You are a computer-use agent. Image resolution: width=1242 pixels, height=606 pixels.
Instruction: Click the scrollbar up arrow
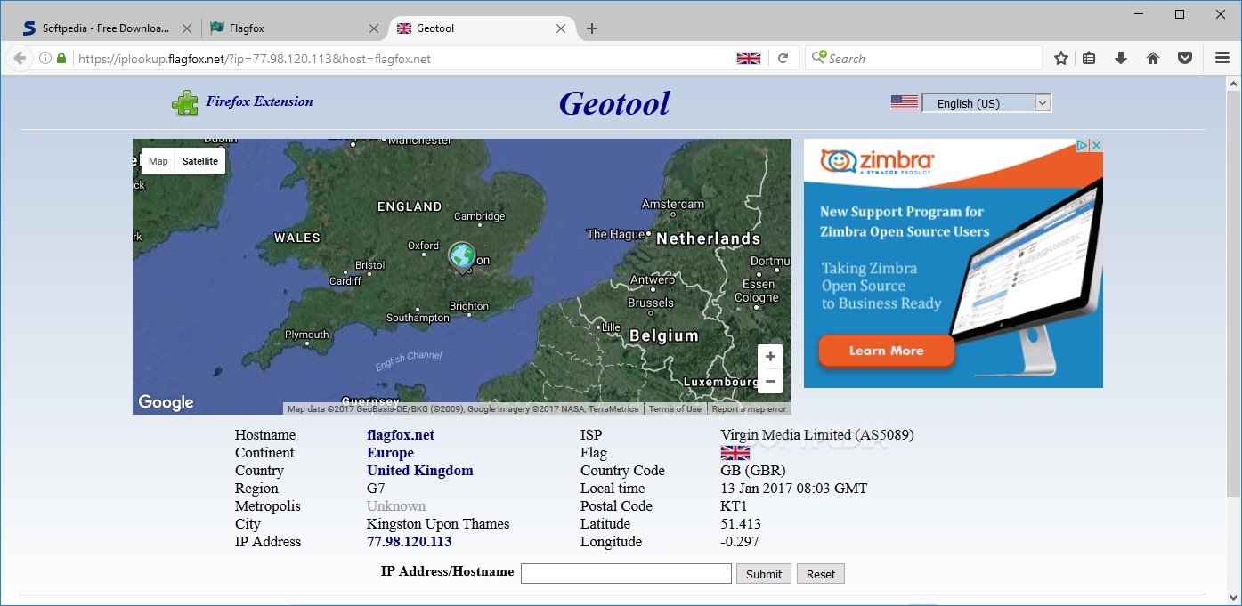coord(1233,84)
